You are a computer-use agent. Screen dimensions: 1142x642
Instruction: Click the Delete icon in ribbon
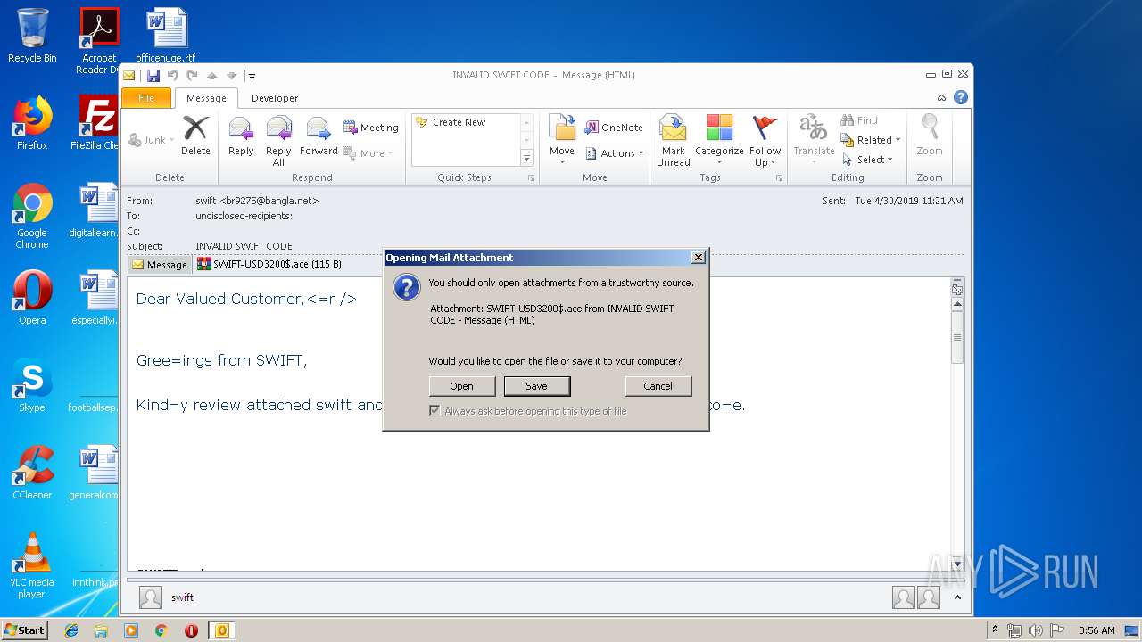pyautogui.click(x=195, y=129)
